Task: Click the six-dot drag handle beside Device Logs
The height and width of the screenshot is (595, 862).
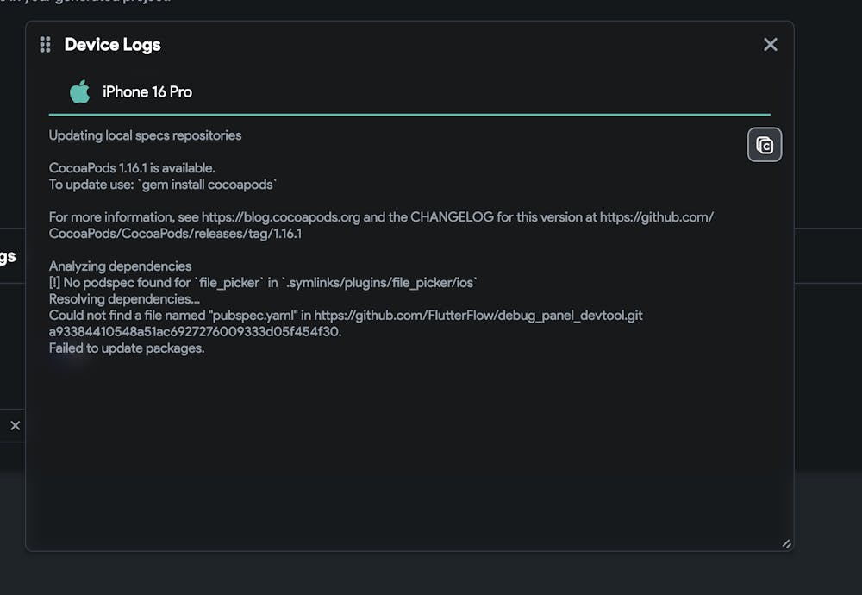Action: (x=46, y=45)
